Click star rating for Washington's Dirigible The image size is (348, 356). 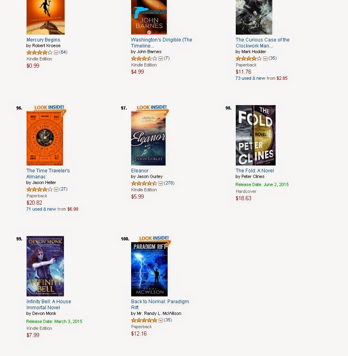[x=144, y=58]
